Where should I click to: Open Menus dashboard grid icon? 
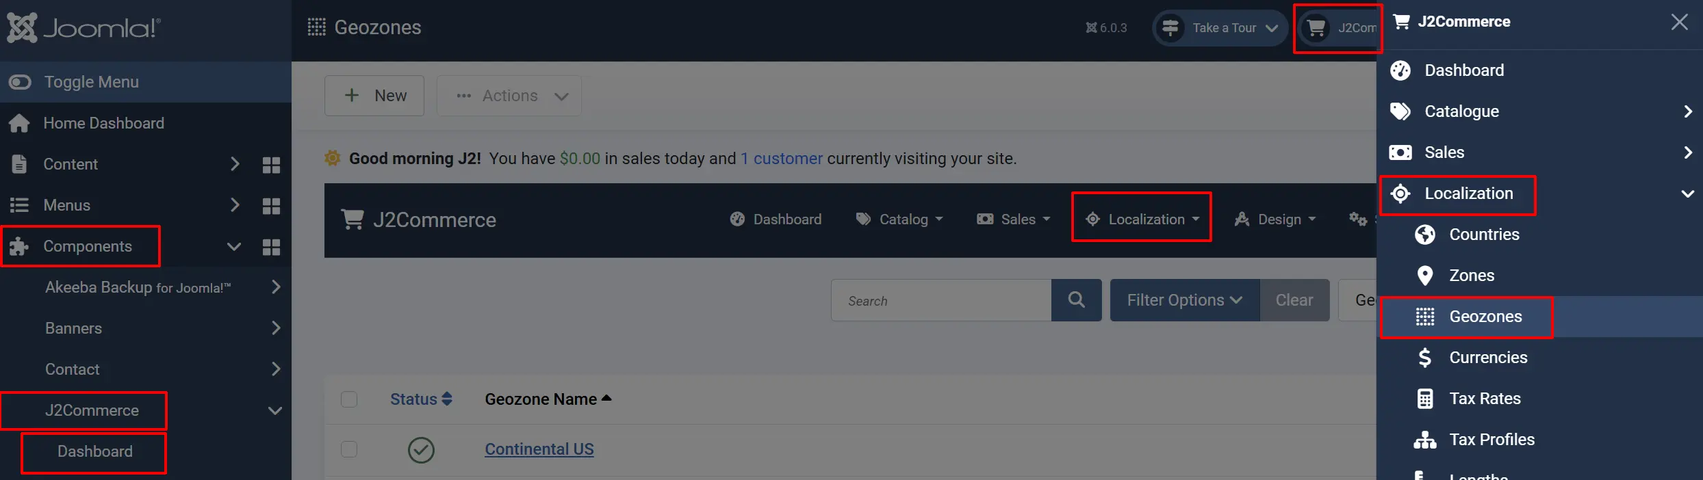click(x=272, y=206)
